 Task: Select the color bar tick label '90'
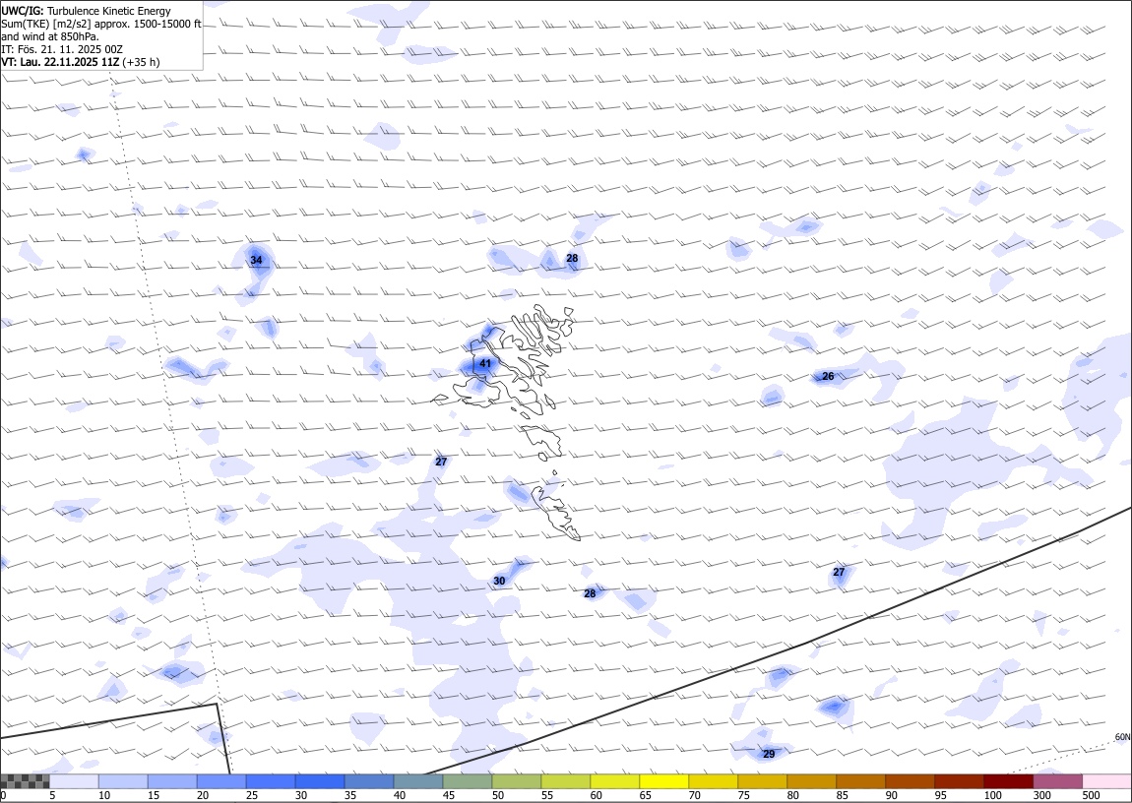pos(891,796)
